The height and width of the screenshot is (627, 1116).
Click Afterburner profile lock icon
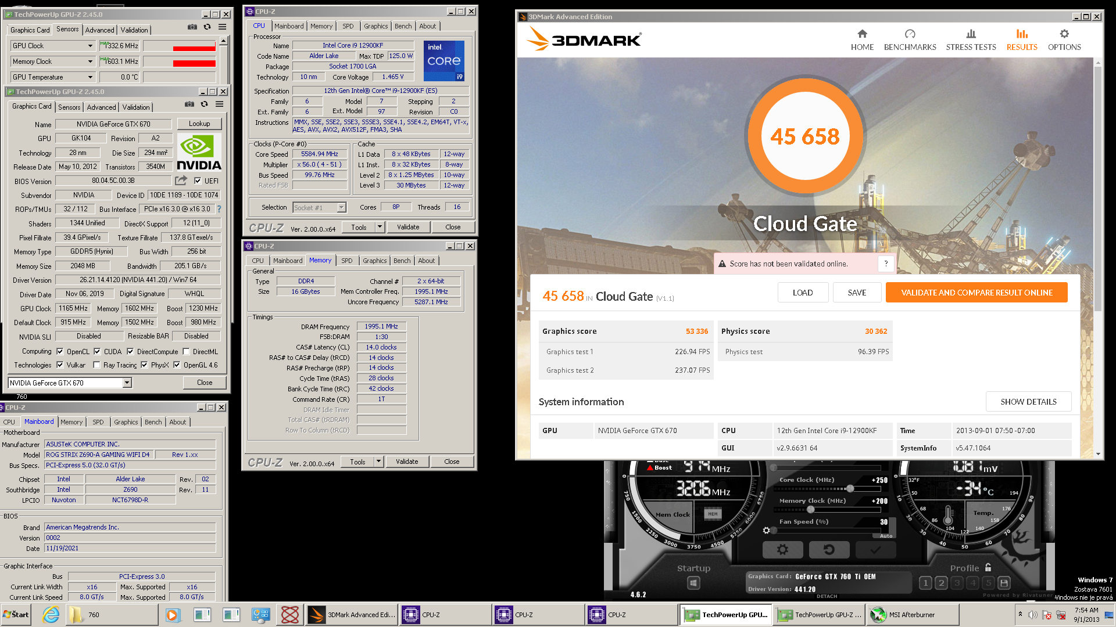tap(988, 567)
